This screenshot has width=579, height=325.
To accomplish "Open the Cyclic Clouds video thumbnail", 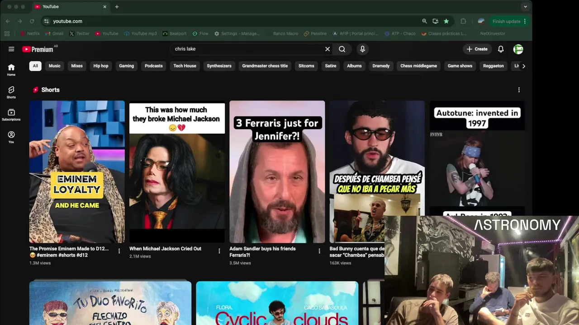I will [x=277, y=303].
